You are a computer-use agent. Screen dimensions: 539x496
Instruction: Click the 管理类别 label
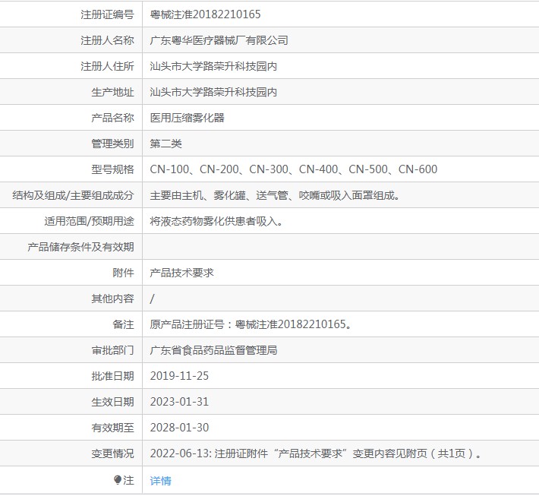[x=113, y=144]
